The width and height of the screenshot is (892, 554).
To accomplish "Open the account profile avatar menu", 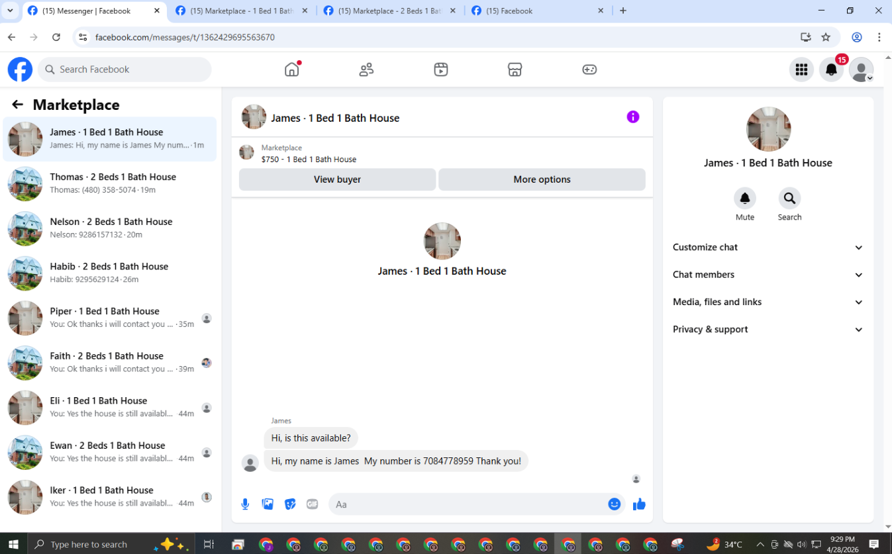I will point(861,69).
